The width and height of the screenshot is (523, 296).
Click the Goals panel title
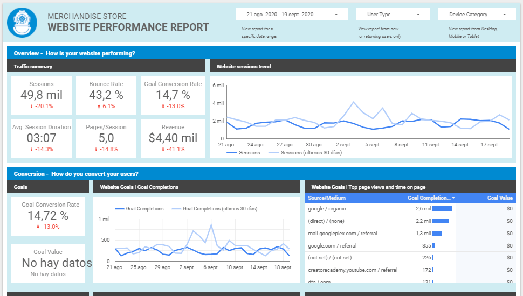pyautogui.click(x=20, y=187)
